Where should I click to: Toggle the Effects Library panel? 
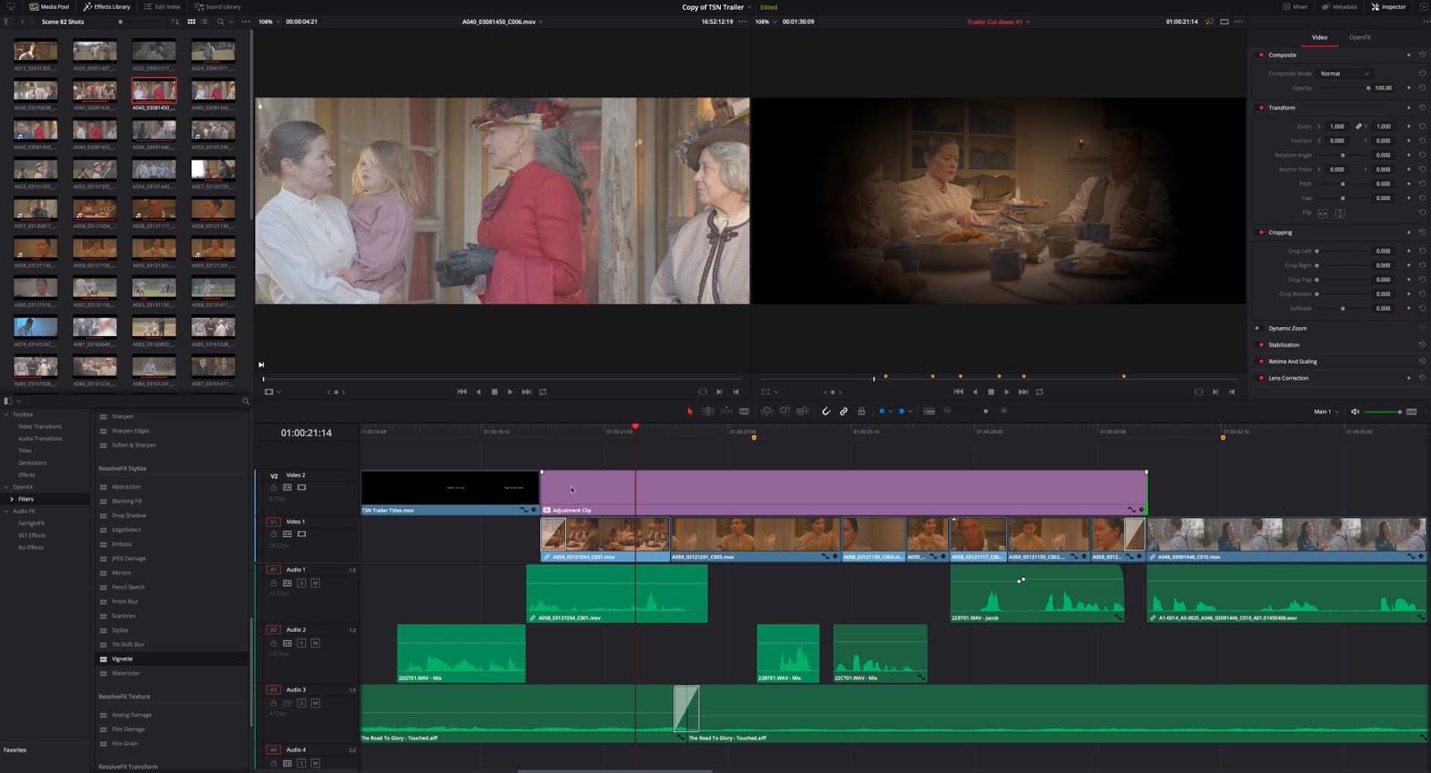point(106,6)
